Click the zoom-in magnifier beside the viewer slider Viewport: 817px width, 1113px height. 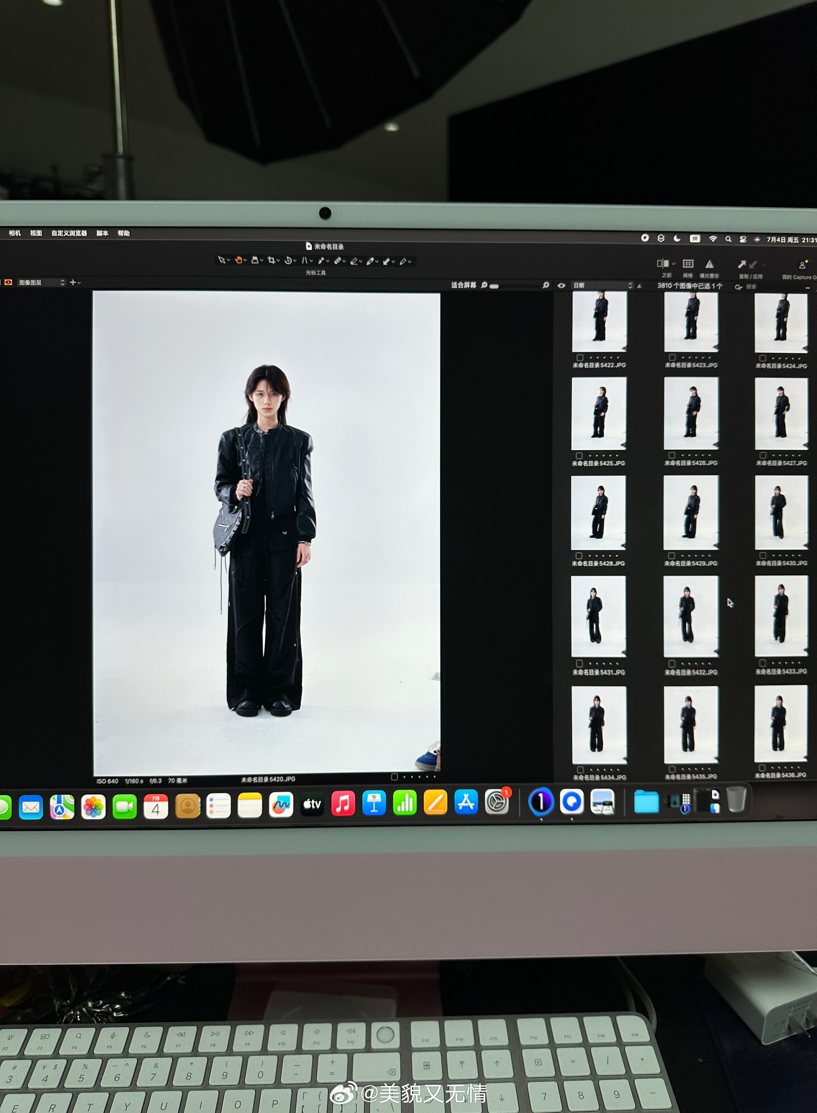click(546, 285)
